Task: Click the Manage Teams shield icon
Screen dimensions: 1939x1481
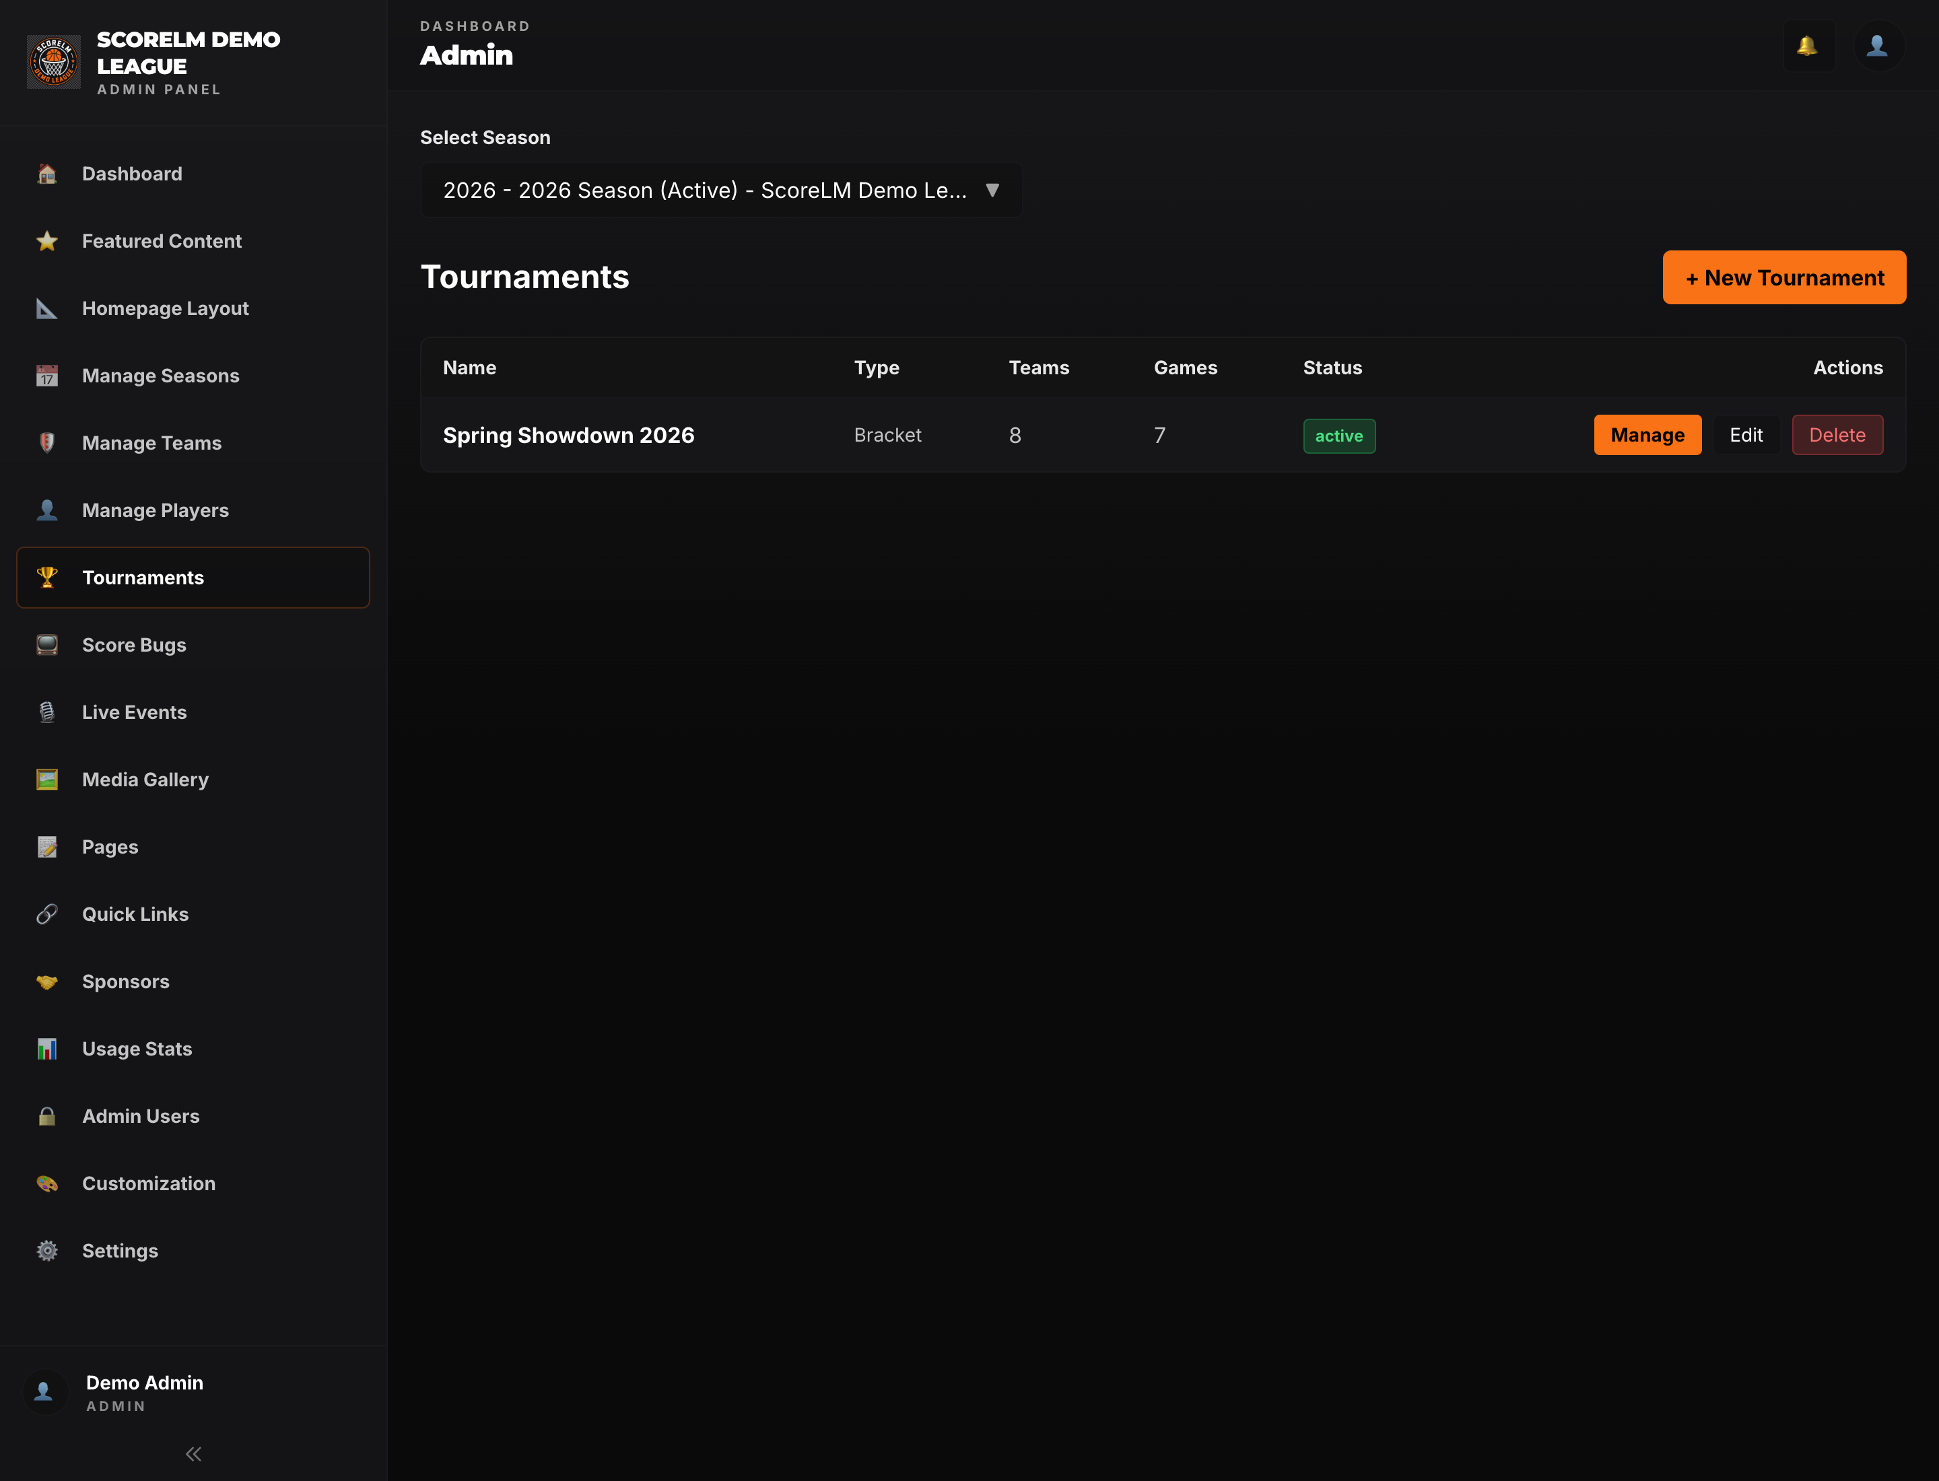Action: [46, 442]
